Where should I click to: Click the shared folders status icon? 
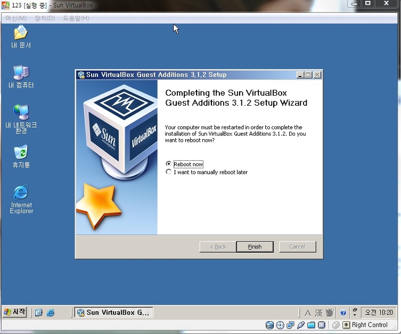pos(311,325)
